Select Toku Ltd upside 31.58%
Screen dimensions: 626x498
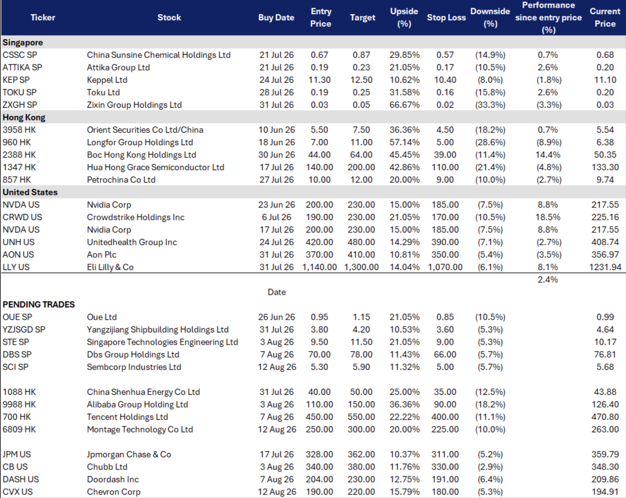coord(404,92)
